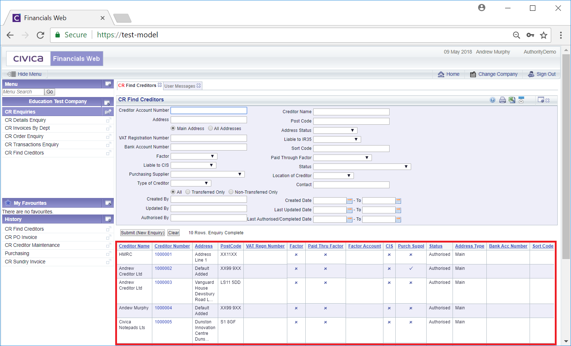Select the Main Address radio button
The height and width of the screenshot is (346, 571).
tap(173, 128)
